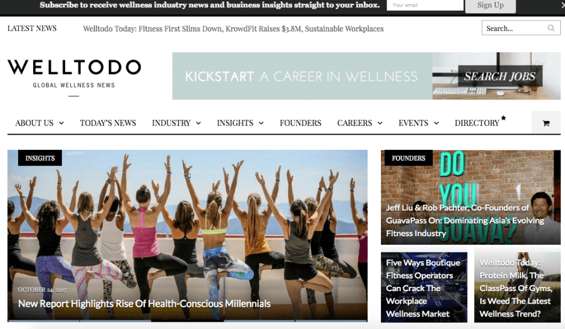Image resolution: width=565 pixels, height=329 pixels.
Task: Open the Workplace Wellness Market article thumbnail
Action: [424, 287]
